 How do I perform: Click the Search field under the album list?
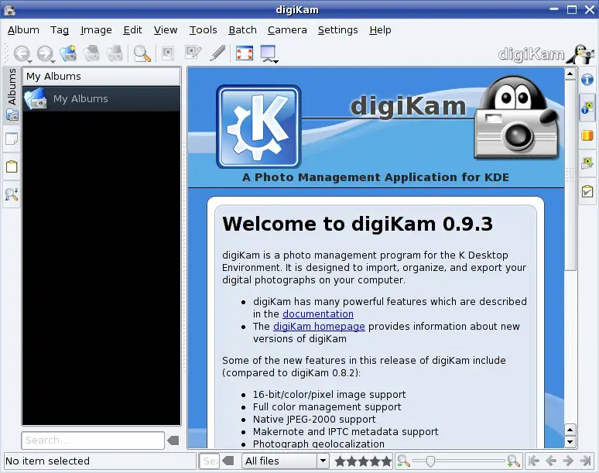[93, 440]
